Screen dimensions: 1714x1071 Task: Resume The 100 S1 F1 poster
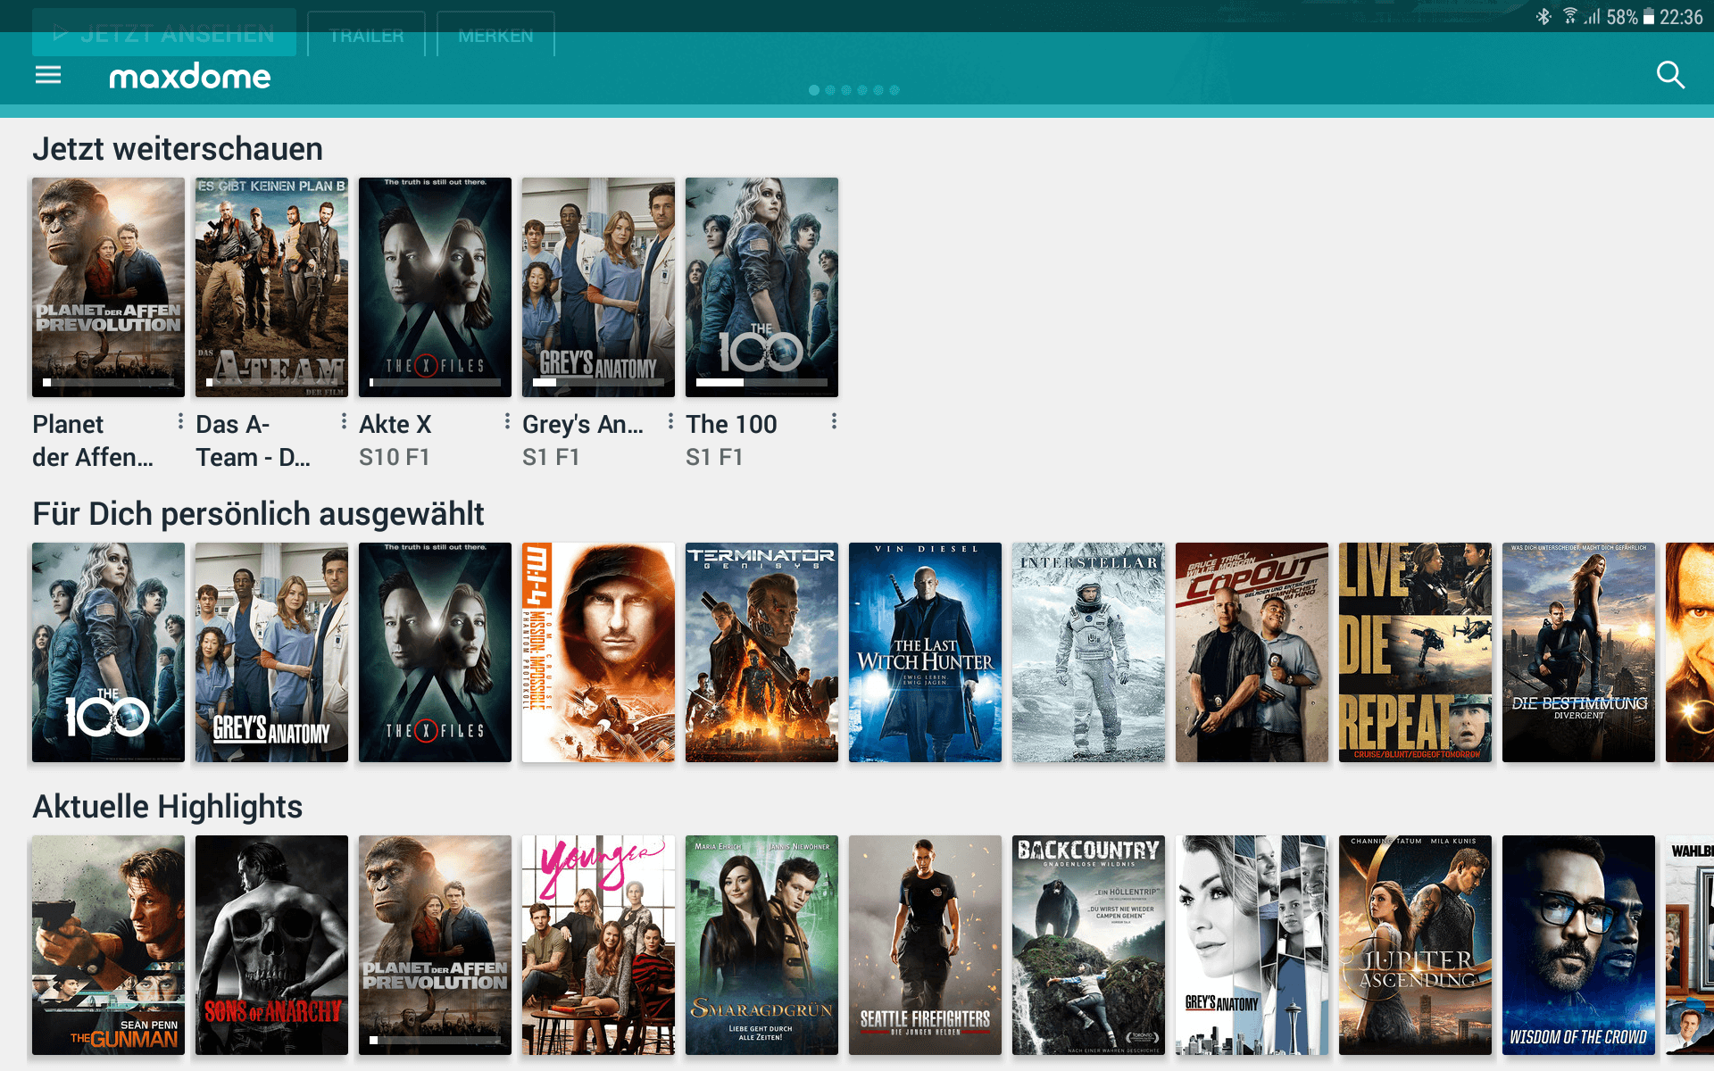[x=761, y=287]
